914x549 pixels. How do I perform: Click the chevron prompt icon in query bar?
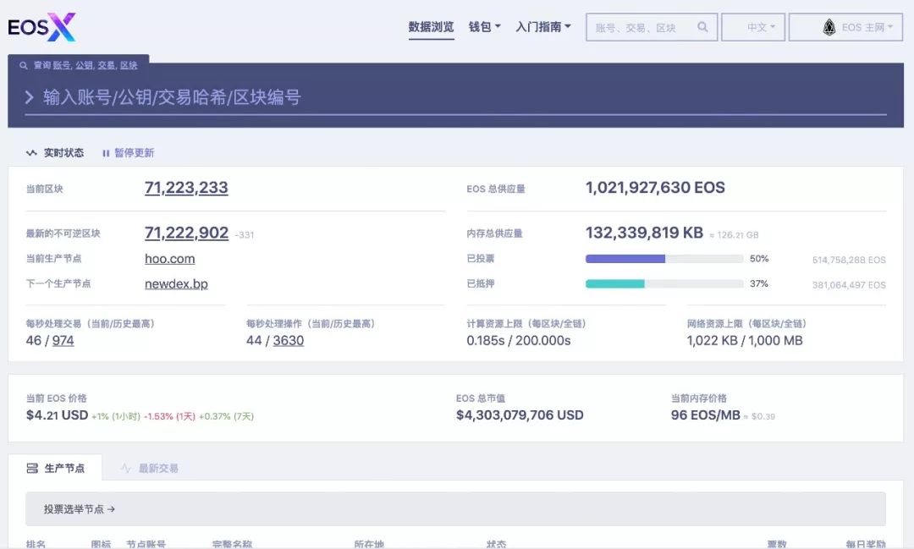pyautogui.click(x=29, y=96)
